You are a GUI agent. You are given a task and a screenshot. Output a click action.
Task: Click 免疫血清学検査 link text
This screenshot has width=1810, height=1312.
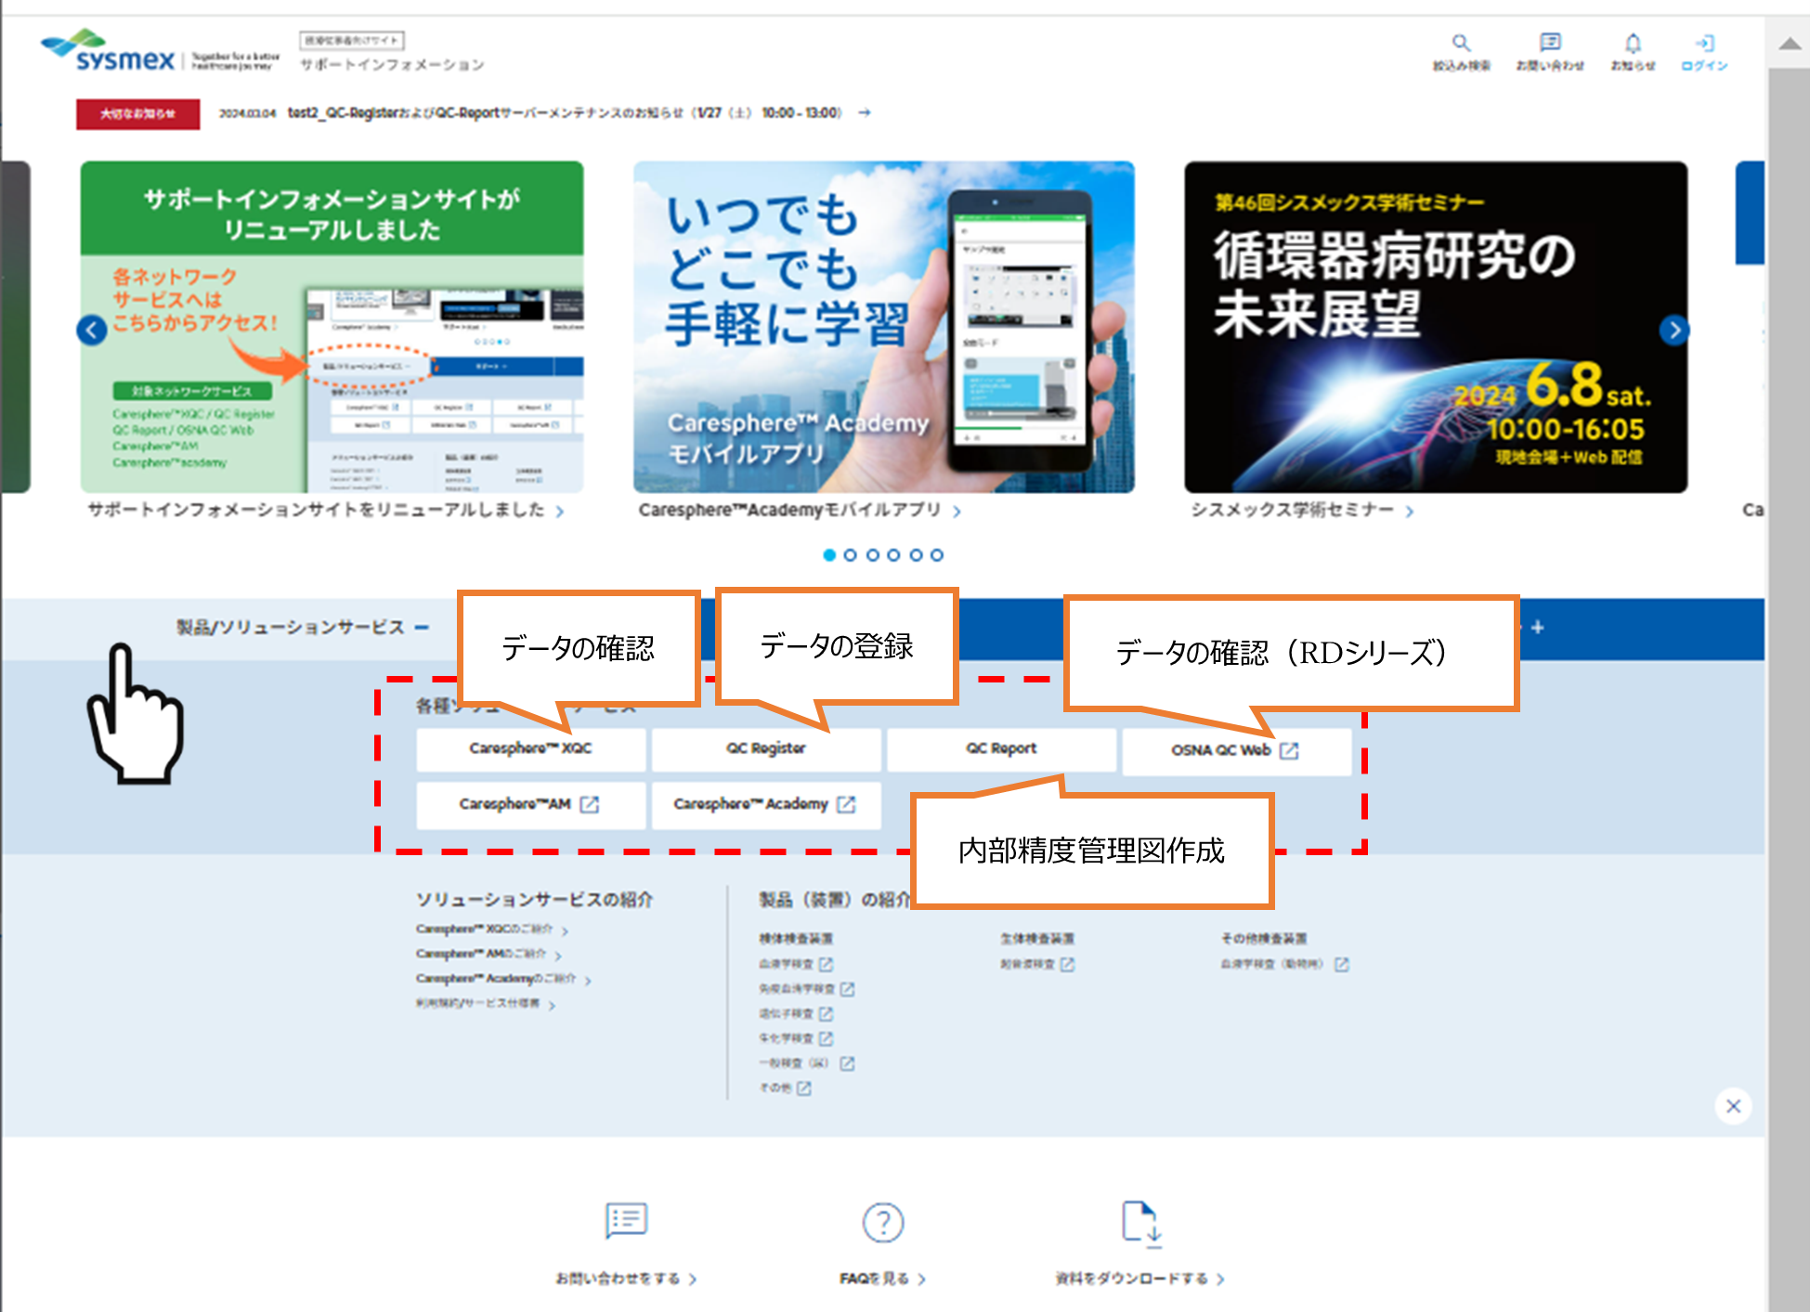point(797,989)
